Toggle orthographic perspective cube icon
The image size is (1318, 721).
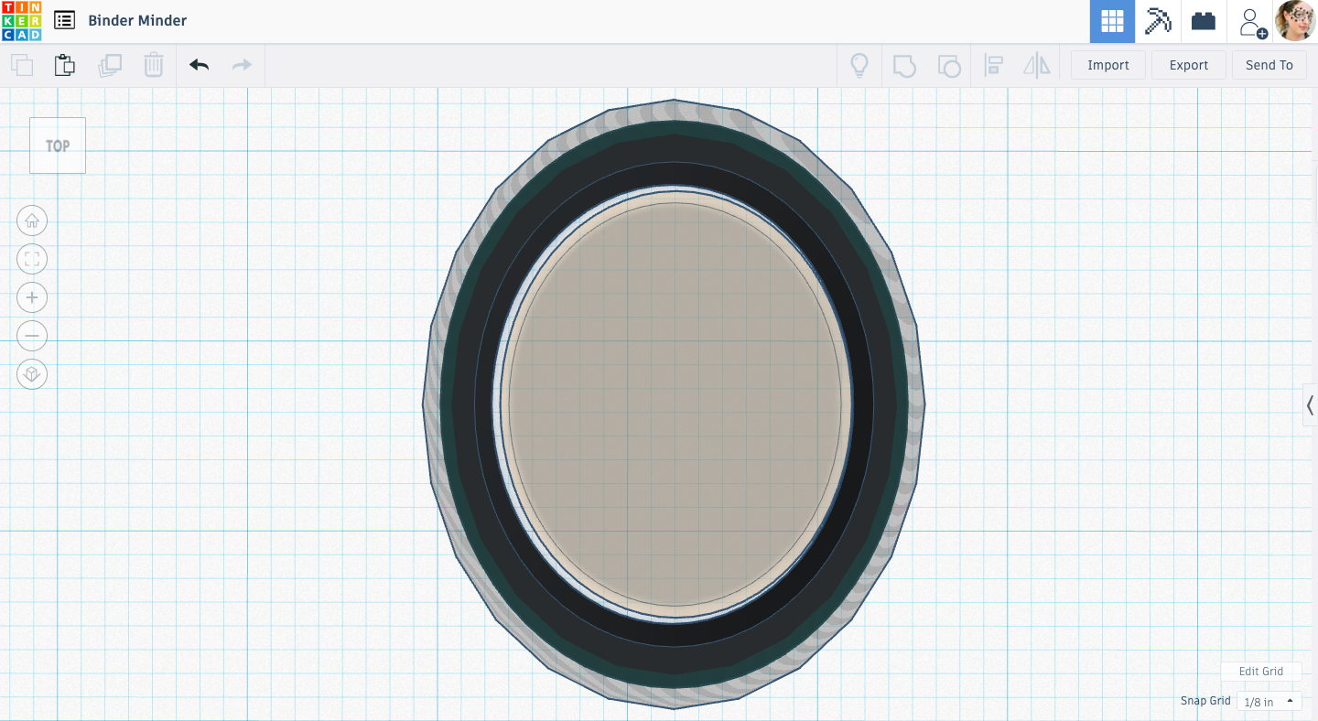32,374
